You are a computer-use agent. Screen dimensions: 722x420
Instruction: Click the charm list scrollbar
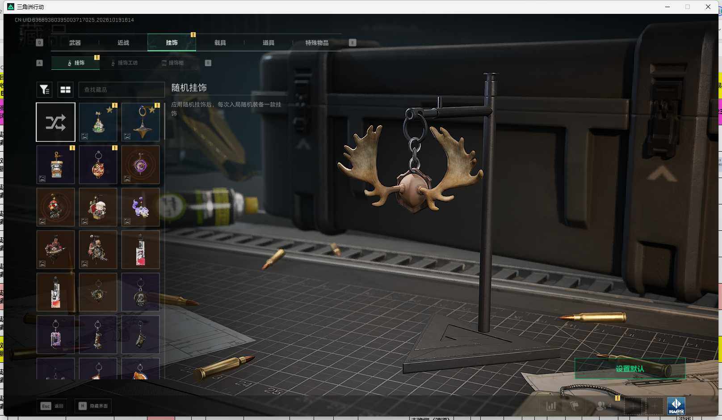point(165,122)
